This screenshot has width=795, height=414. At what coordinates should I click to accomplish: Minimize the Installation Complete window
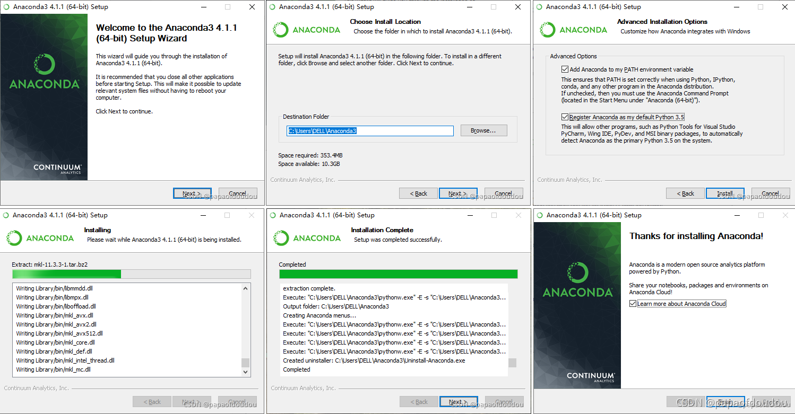[469, 215]
